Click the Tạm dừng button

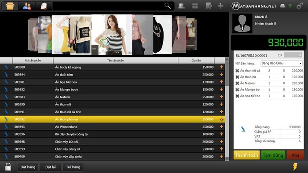[273, 155]
